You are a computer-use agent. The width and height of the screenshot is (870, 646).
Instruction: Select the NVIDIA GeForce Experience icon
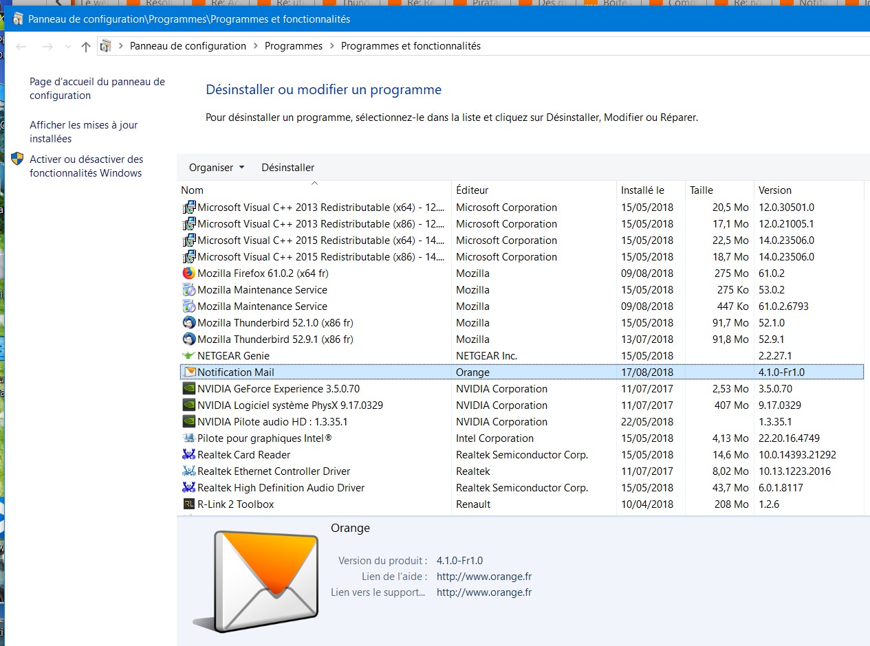coord(188,389)
